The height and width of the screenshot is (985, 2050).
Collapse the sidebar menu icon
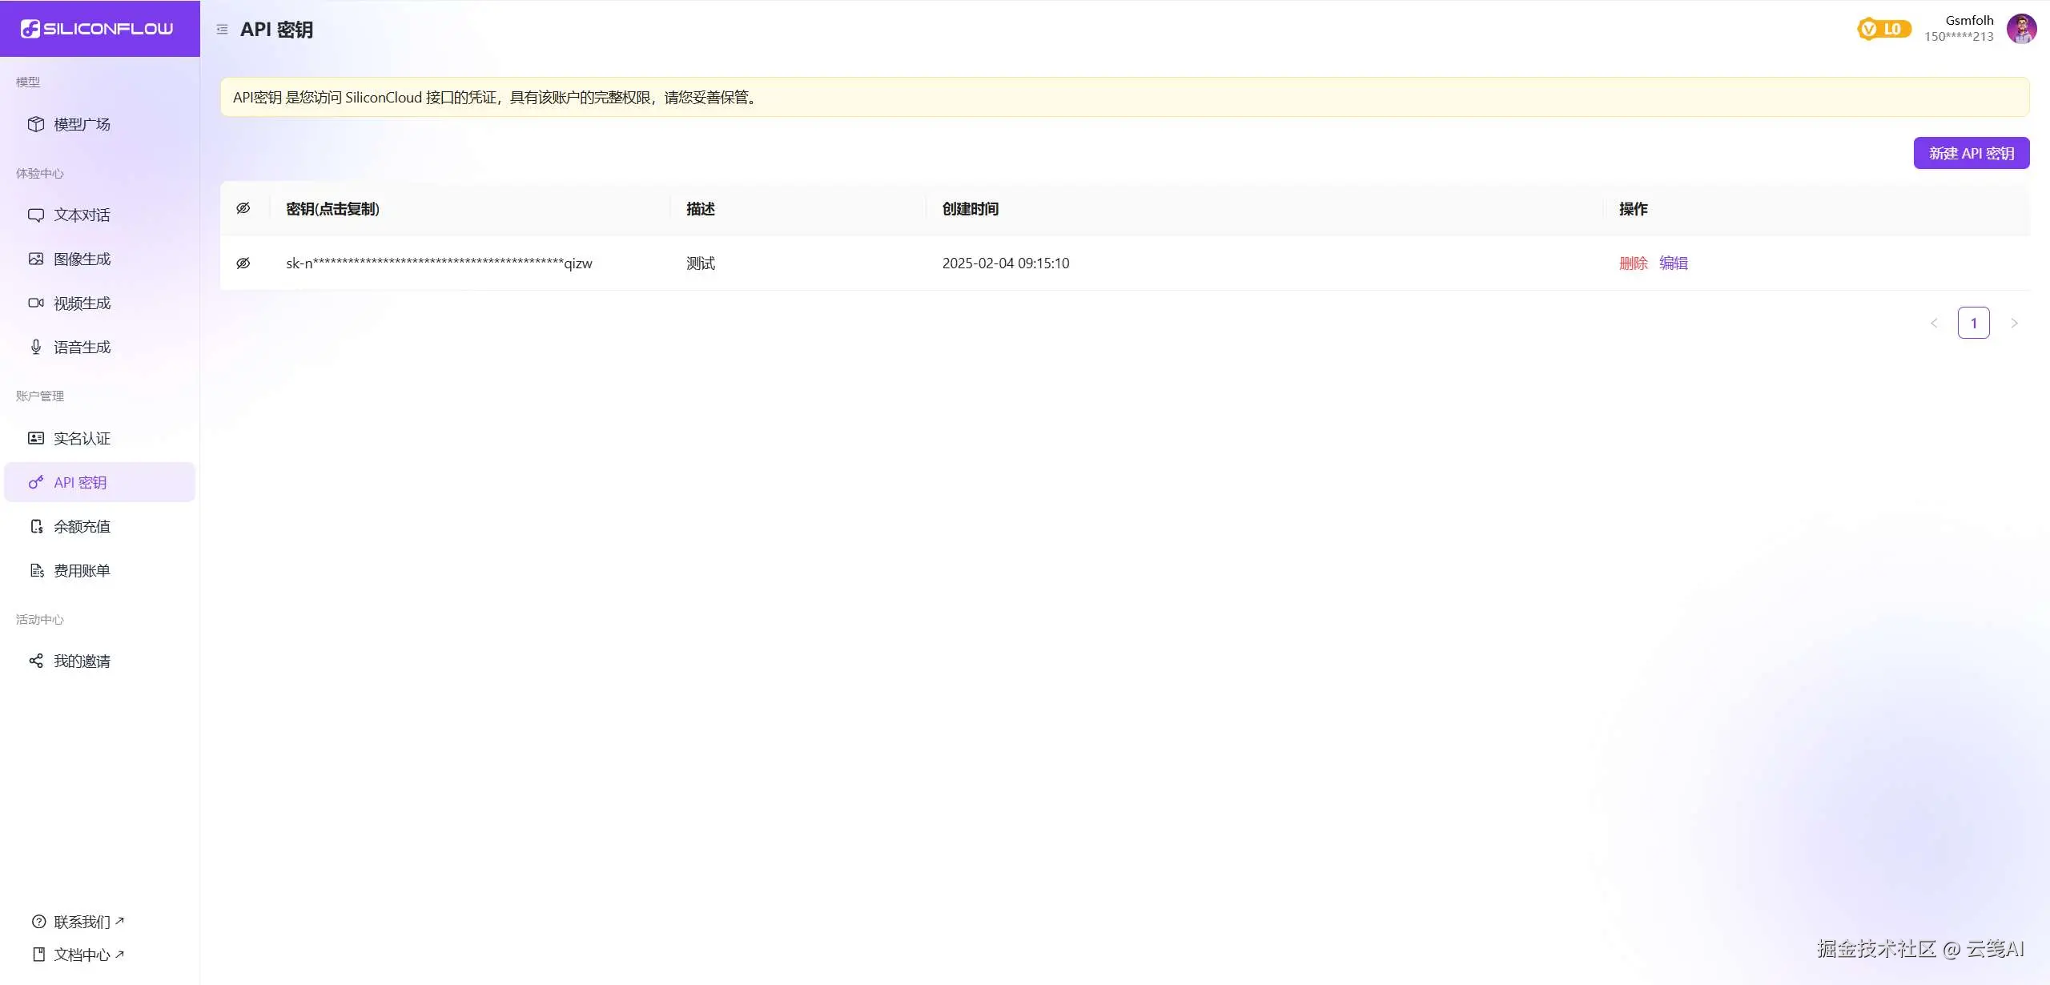222,30
